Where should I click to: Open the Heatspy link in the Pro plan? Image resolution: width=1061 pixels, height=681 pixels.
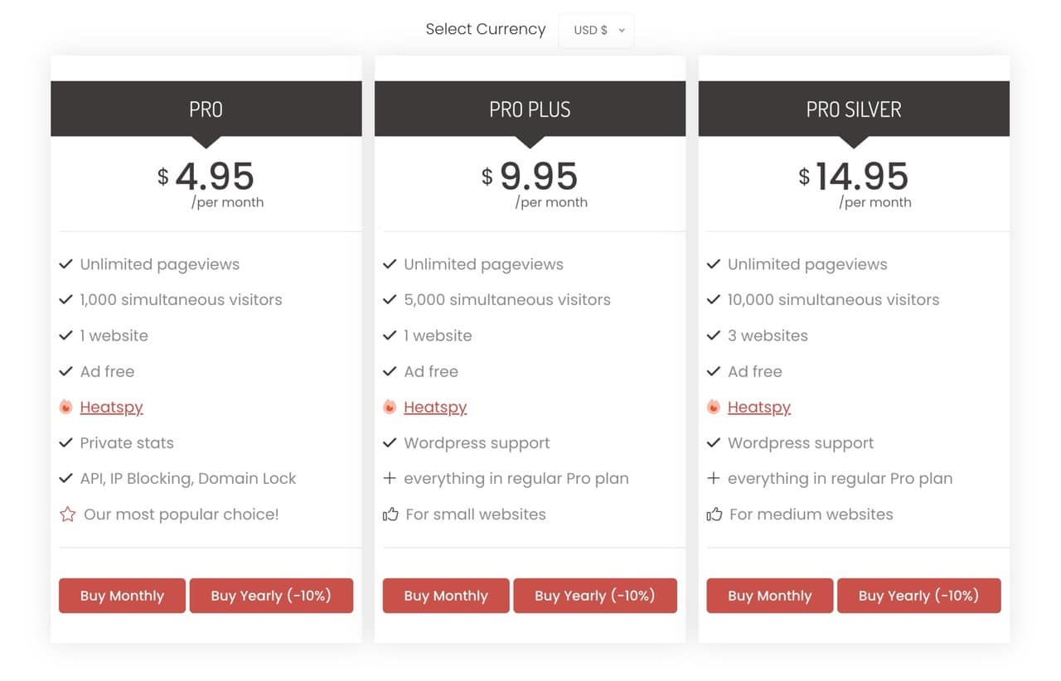pyautogui.click(x=111, y=407)
